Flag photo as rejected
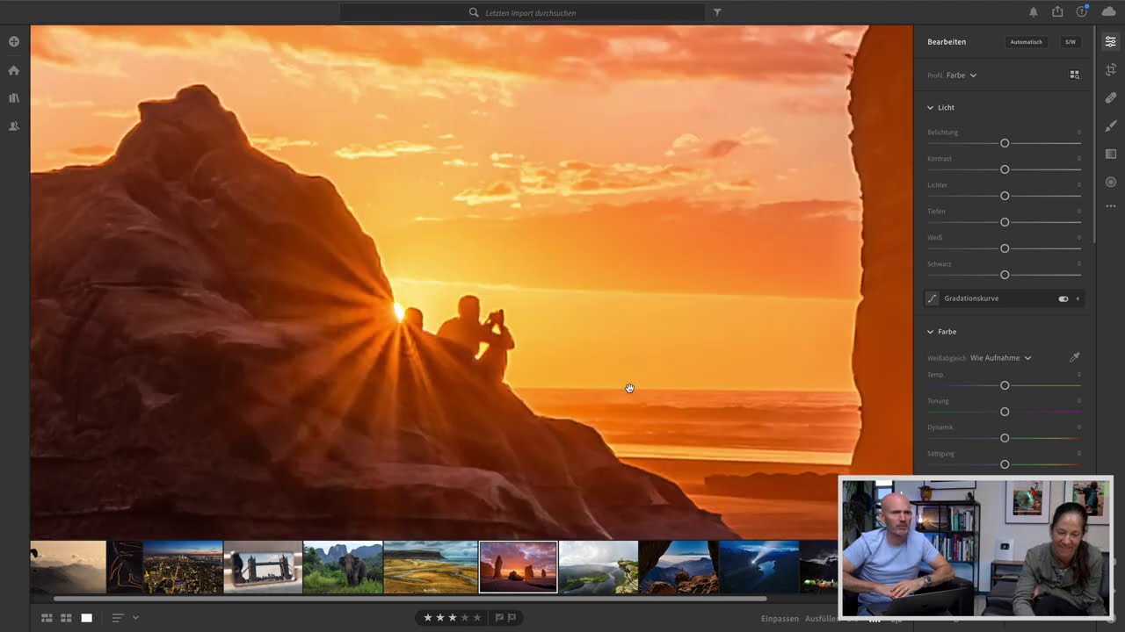Viewport: 1125px width, 632px height. click(x=512, y=618)
